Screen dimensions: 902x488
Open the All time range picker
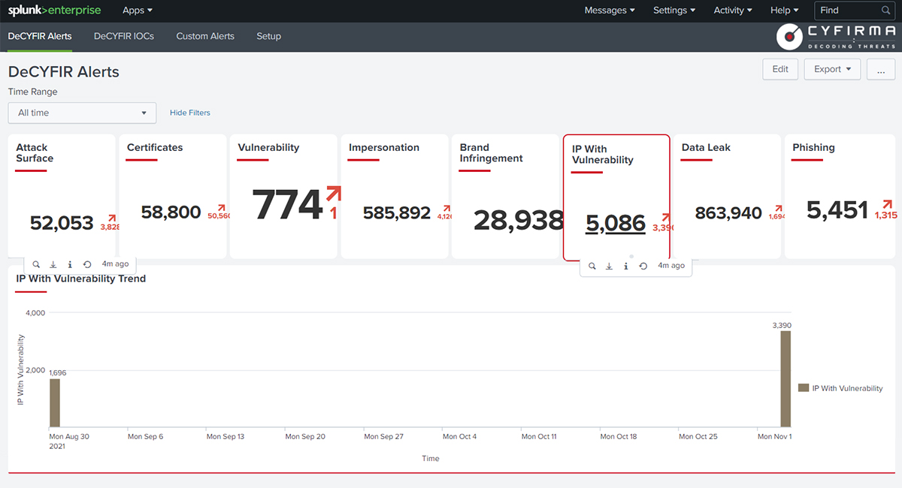82,113
